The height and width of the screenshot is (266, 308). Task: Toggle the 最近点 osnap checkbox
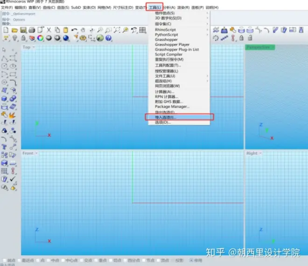pyautogui.click(x=19, y=260)
